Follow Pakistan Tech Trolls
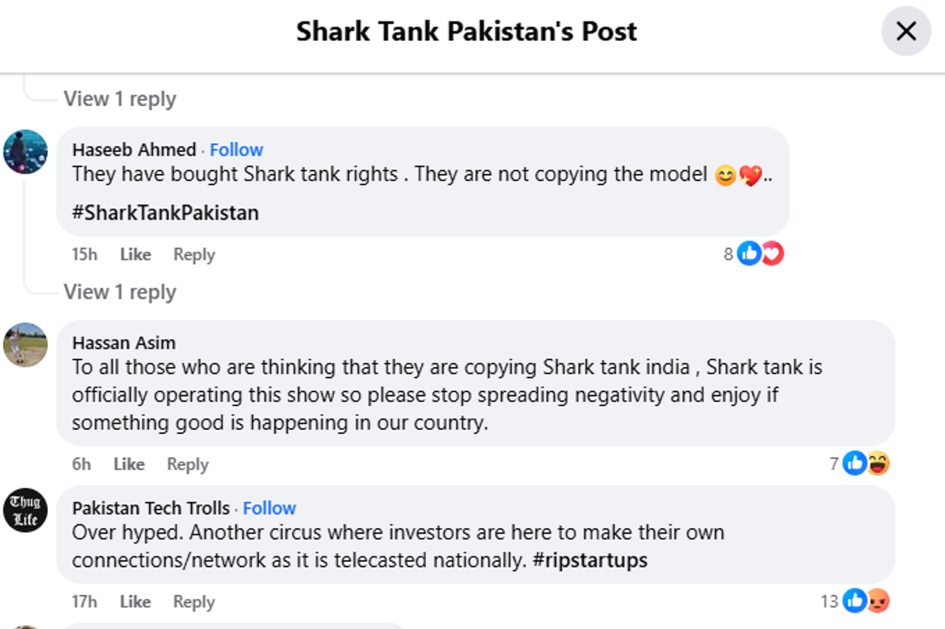 (x=269, y=508)
